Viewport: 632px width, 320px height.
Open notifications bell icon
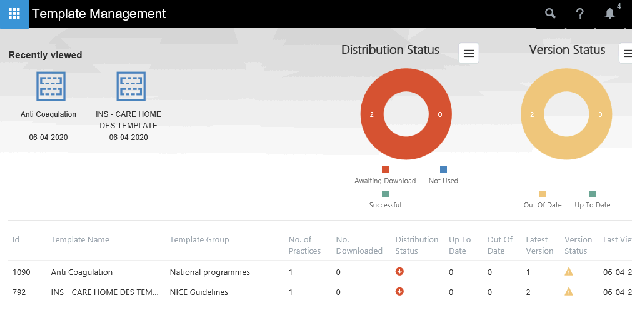[609, 14]
